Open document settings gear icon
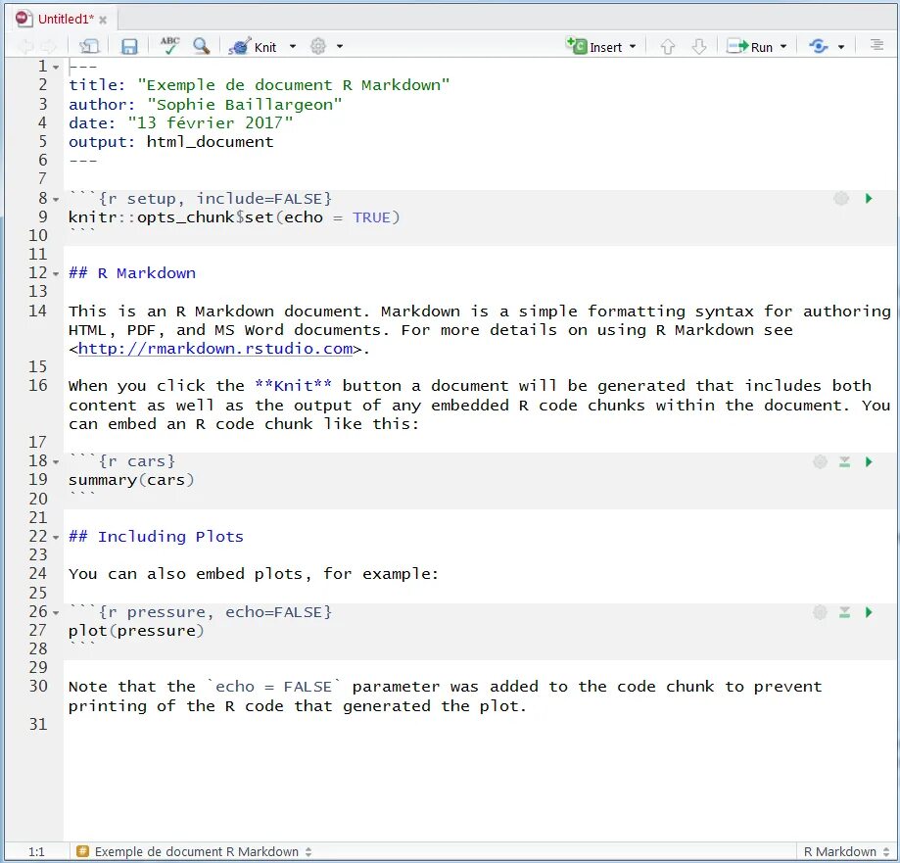Screen dimensions: 900x863 (x=318, y=46)
